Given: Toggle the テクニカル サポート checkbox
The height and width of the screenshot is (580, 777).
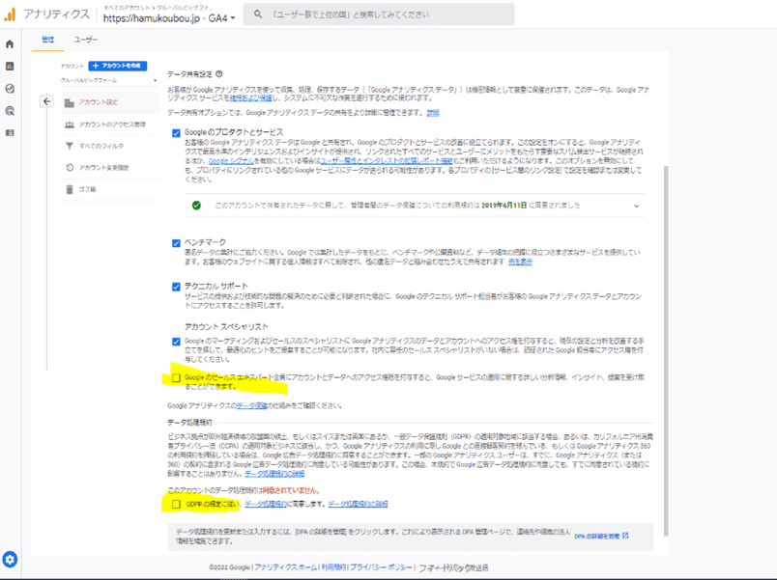Looking at the screenshot, I should point(176,287).
